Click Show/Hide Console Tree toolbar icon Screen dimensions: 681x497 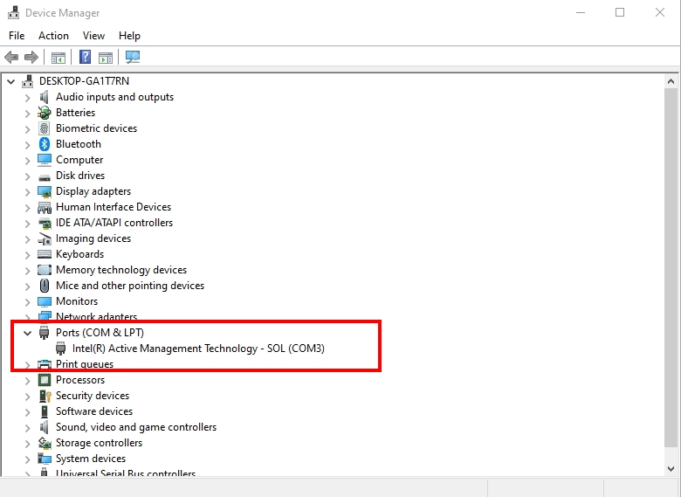click(x=58, y=58)
